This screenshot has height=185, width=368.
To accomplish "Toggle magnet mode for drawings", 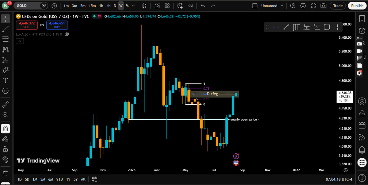I will (5, 128).
